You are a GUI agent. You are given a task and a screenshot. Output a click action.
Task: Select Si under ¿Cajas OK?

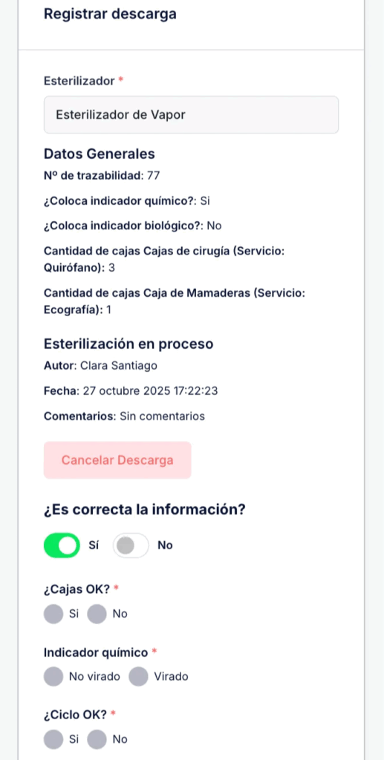(53, 614)
